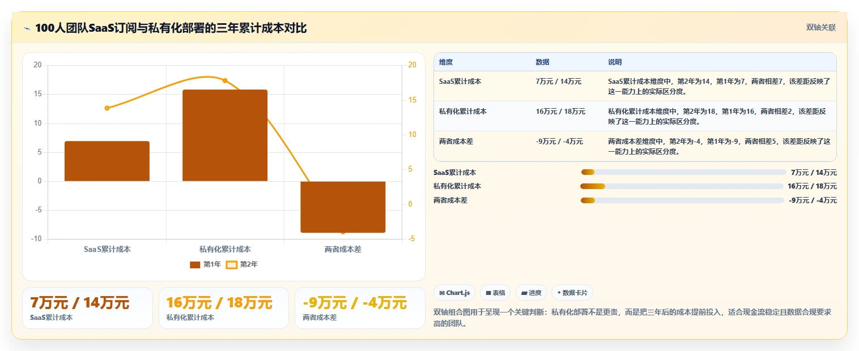Click the 私有化累计成本 x-axis label
The image size is (859, 351).
click(x=225, y=249)
